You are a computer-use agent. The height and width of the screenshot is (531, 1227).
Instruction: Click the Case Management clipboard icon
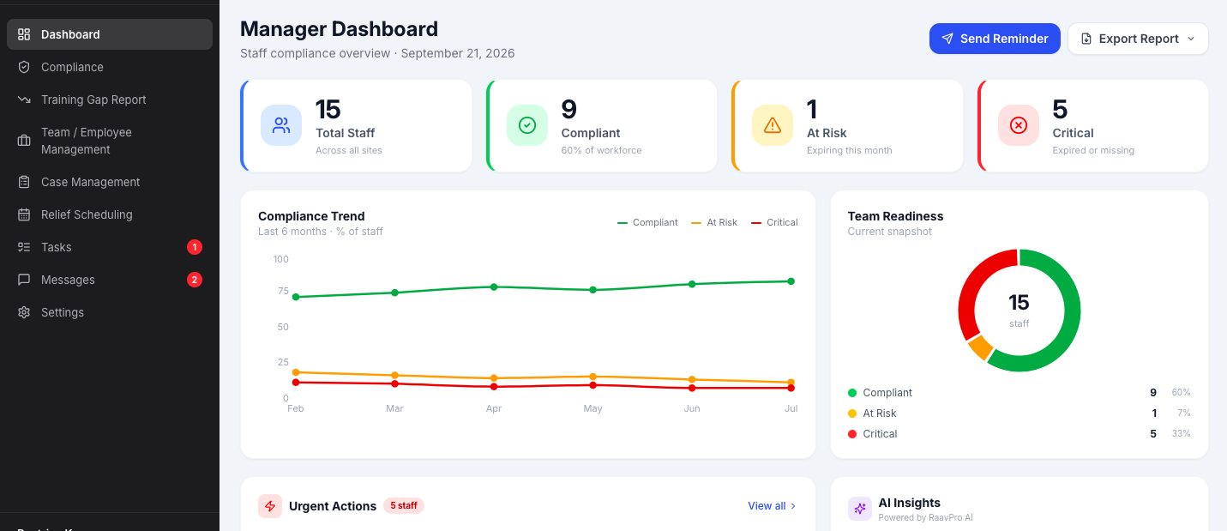pyautogui.click(x=24, y=182)
